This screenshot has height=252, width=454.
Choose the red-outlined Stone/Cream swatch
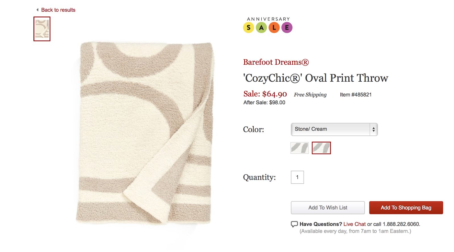point(321,148)
